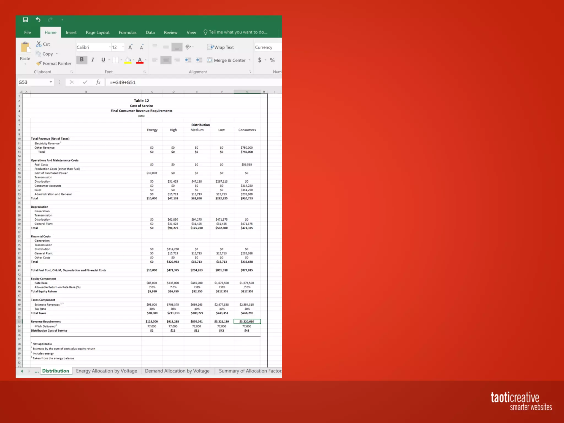The height and width of the screenshot is (423, 564).
Task: Click the Increase Font Size icon
Action: tap(130, 47)
